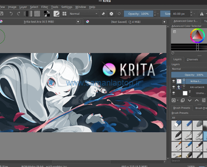The height and width of the screenshot is (167, 207).
Task: Click the Redo arrow in toolbar
Action: [x=18, y=14]
